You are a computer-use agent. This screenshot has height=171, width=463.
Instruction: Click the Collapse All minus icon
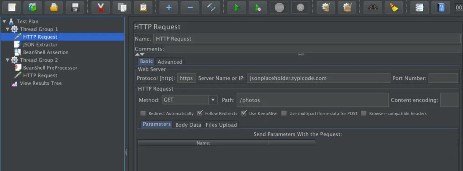click(x=189, y=7)
